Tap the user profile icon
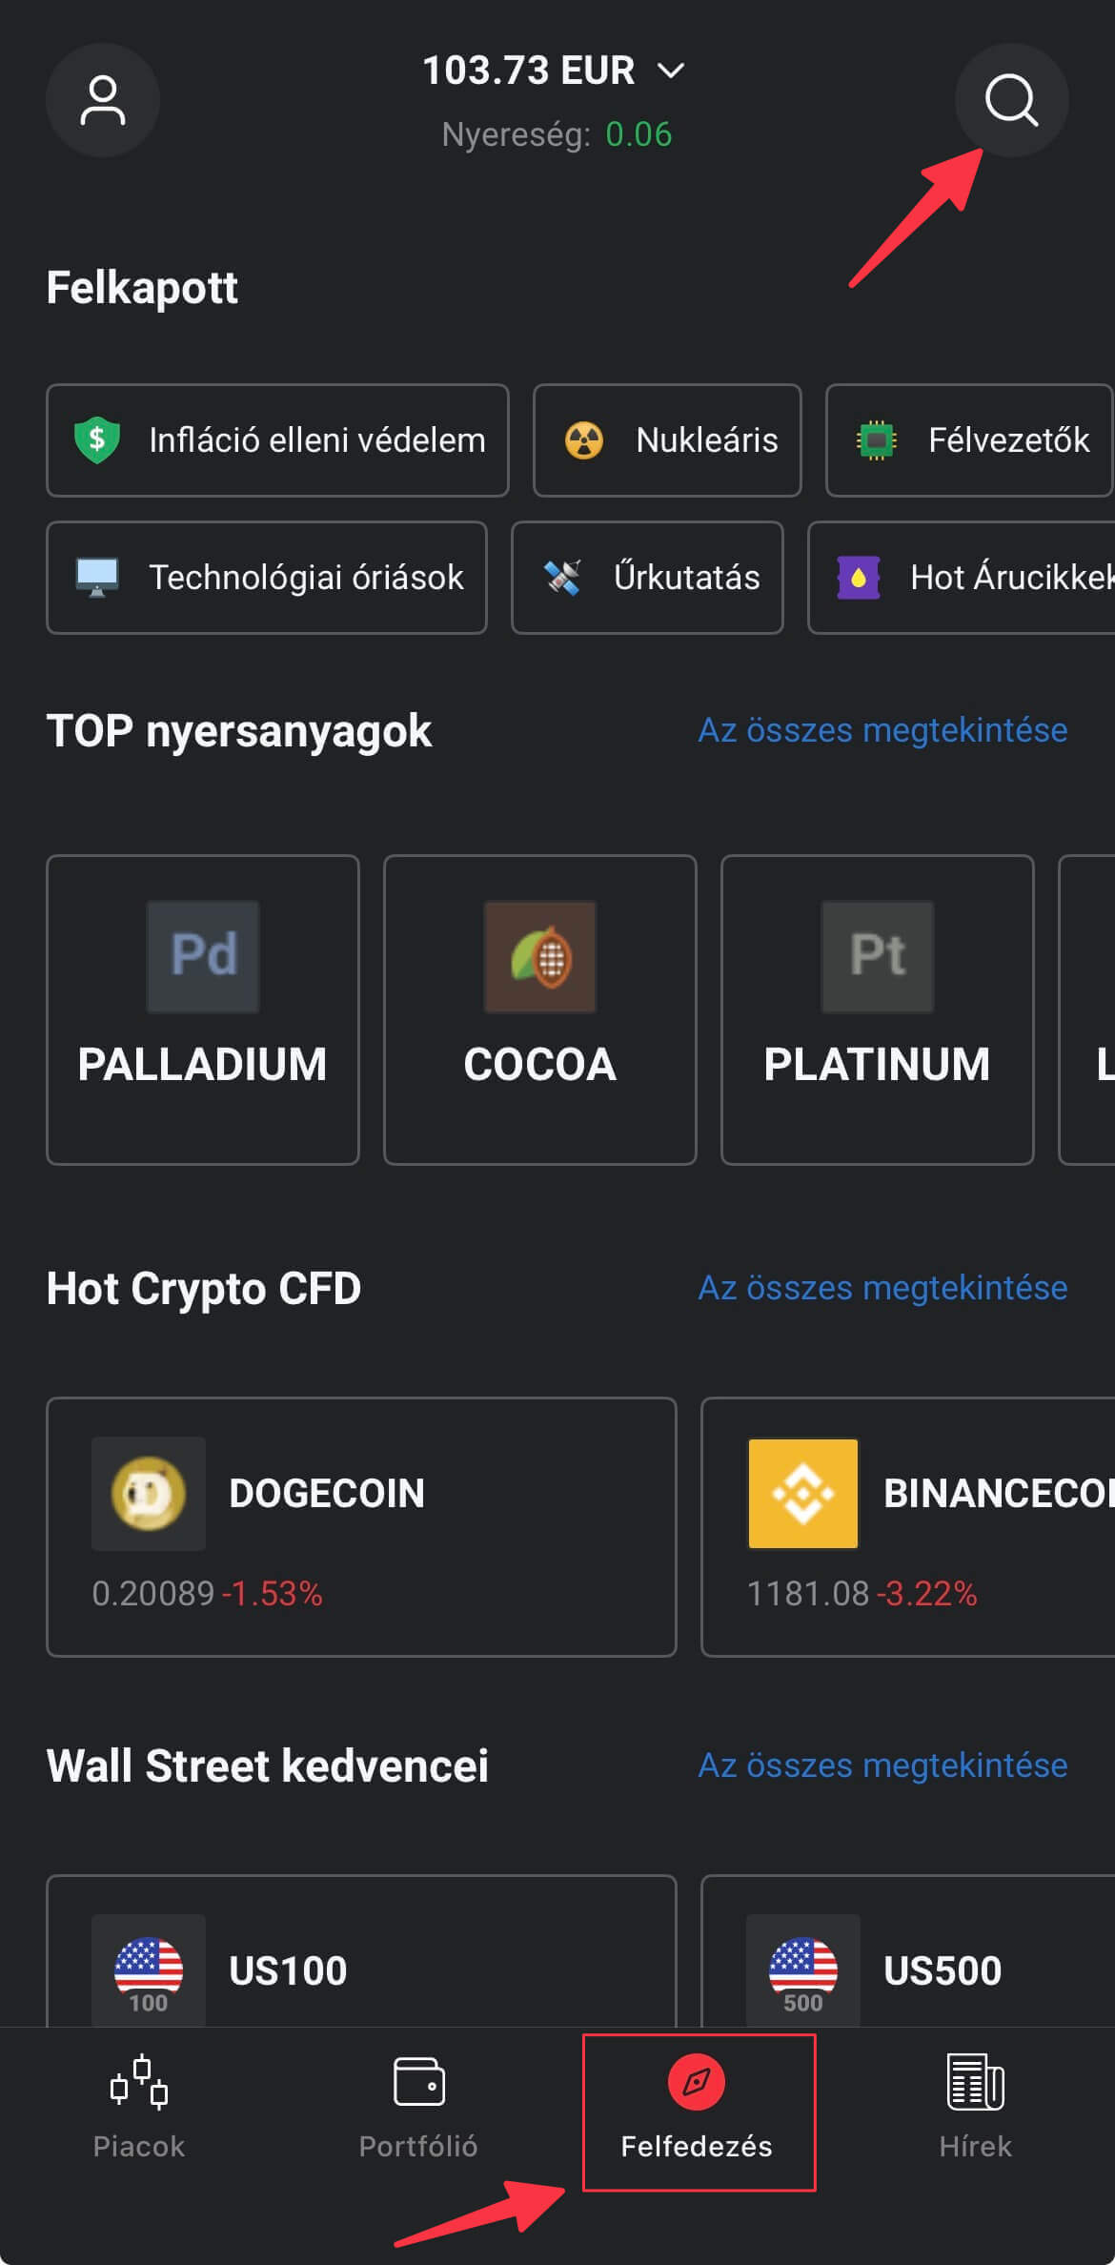This screenshot has height=2265, width=1115. [x=103, y=100]
